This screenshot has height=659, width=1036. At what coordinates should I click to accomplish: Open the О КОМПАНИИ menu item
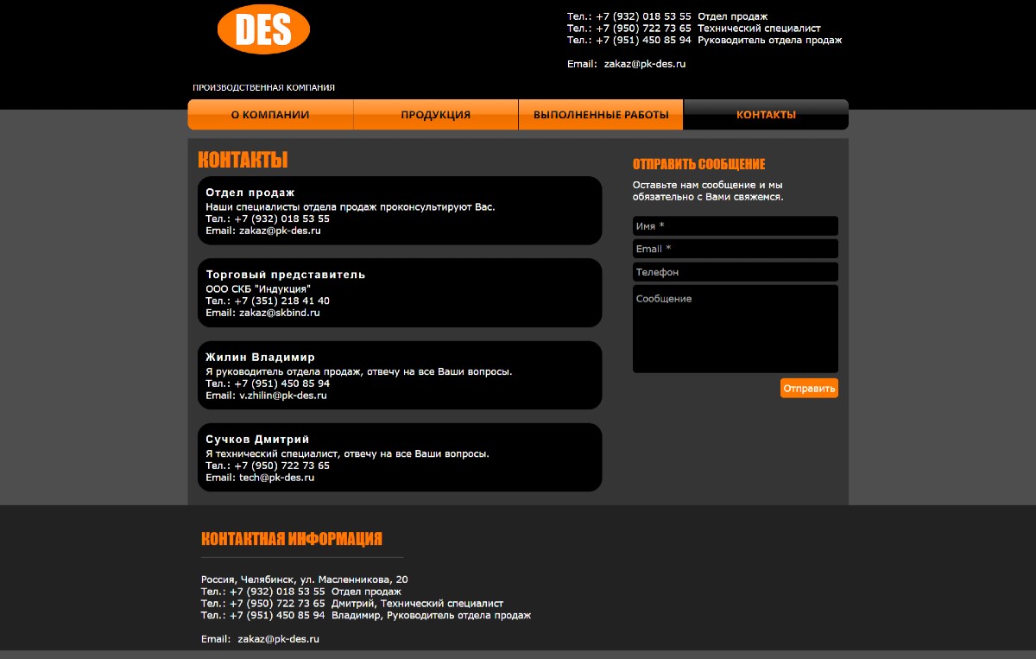point(270,115)
